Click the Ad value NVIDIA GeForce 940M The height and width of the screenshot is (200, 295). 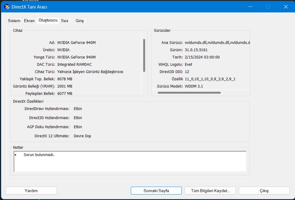point(76,43)
